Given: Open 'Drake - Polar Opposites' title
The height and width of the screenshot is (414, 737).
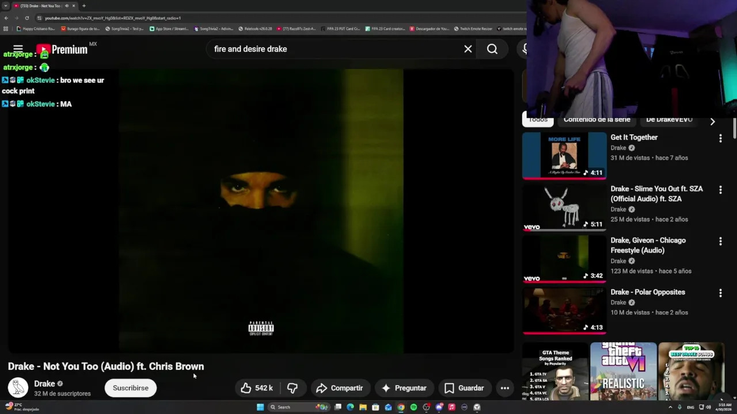Looking at the screenshot, I should click(x=648, y=292).
